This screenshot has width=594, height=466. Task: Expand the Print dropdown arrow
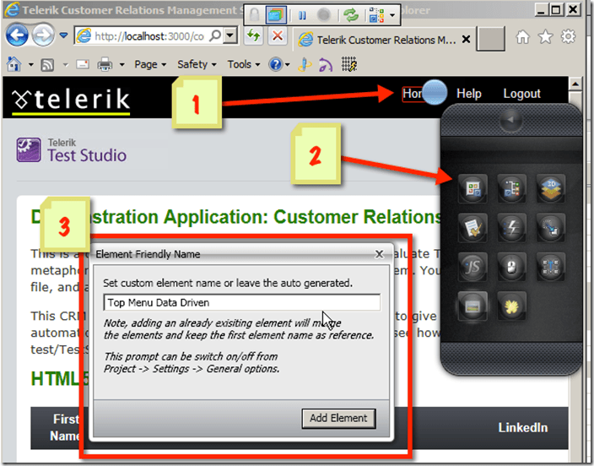[121, 65]
